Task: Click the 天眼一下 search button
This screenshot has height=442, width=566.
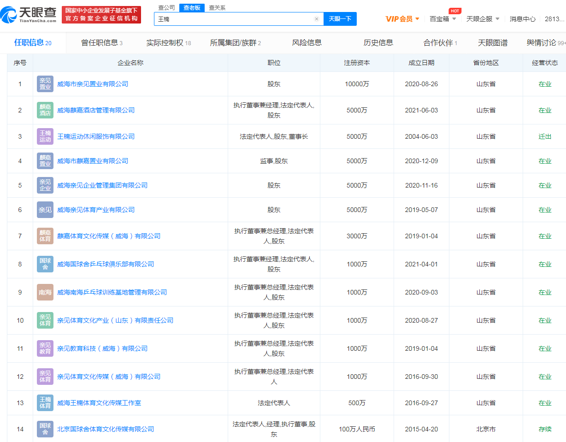Action: pos(340,19)
